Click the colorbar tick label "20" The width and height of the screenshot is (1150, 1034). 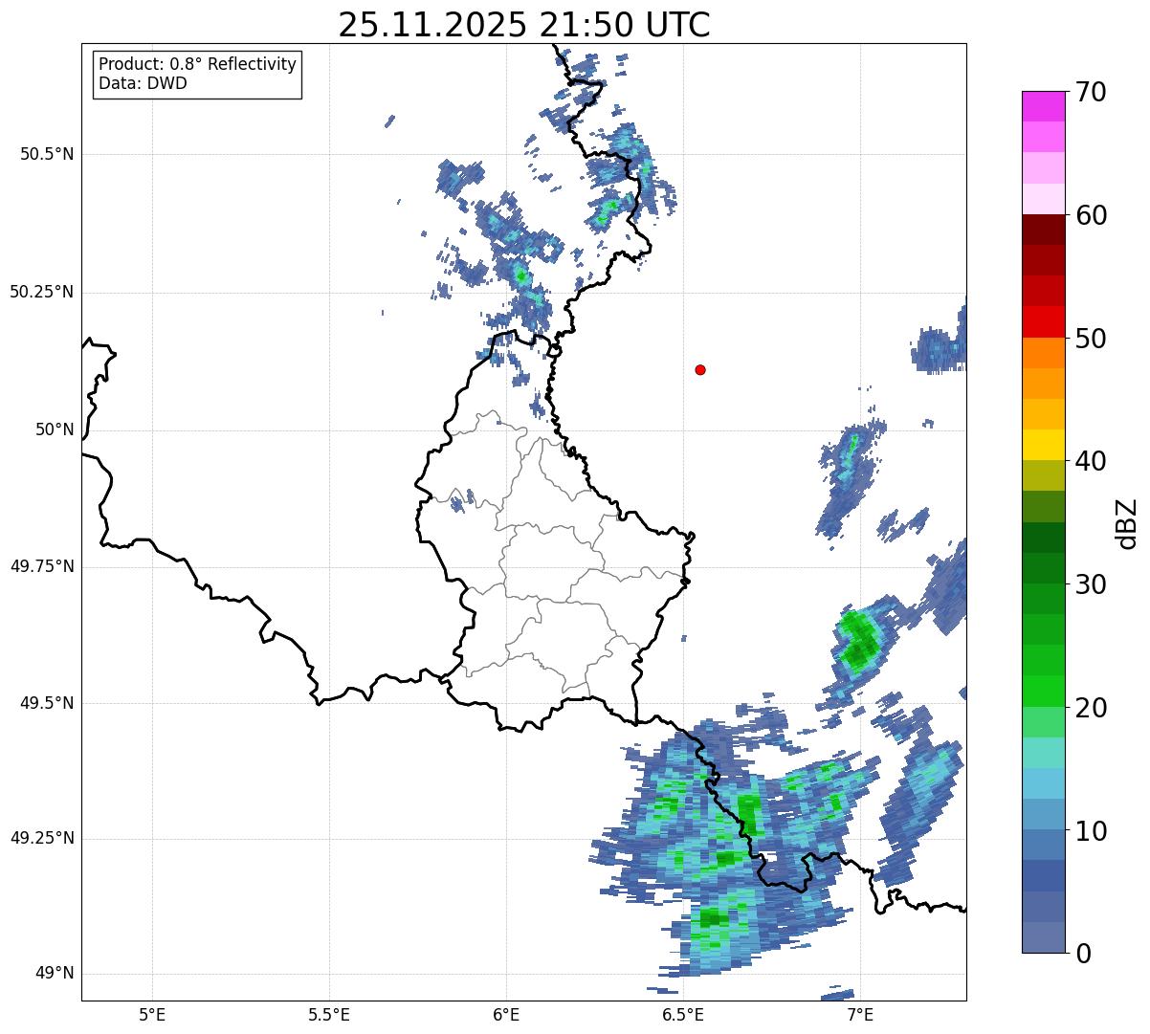click(x=1091, y=708)
